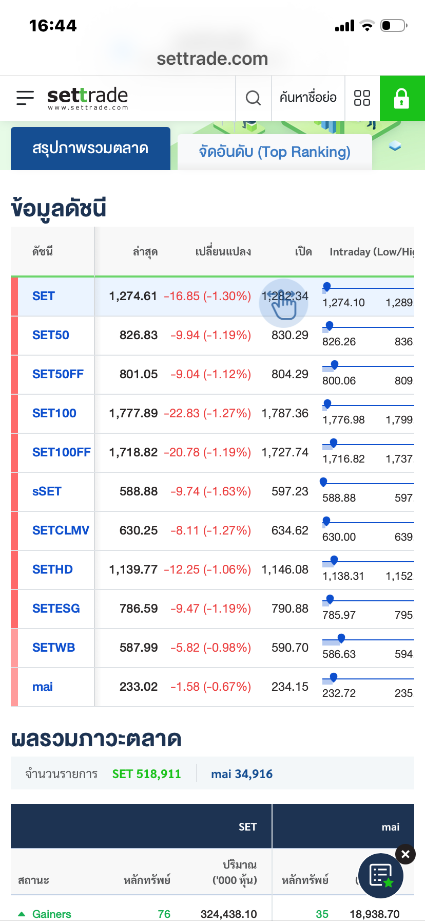Tap the green padlock login icon

401,98
